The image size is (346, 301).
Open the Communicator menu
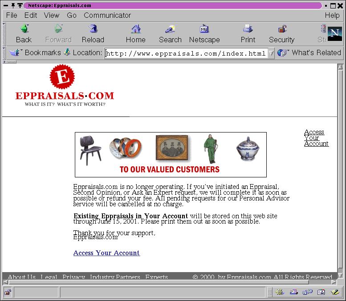point(107,15)
